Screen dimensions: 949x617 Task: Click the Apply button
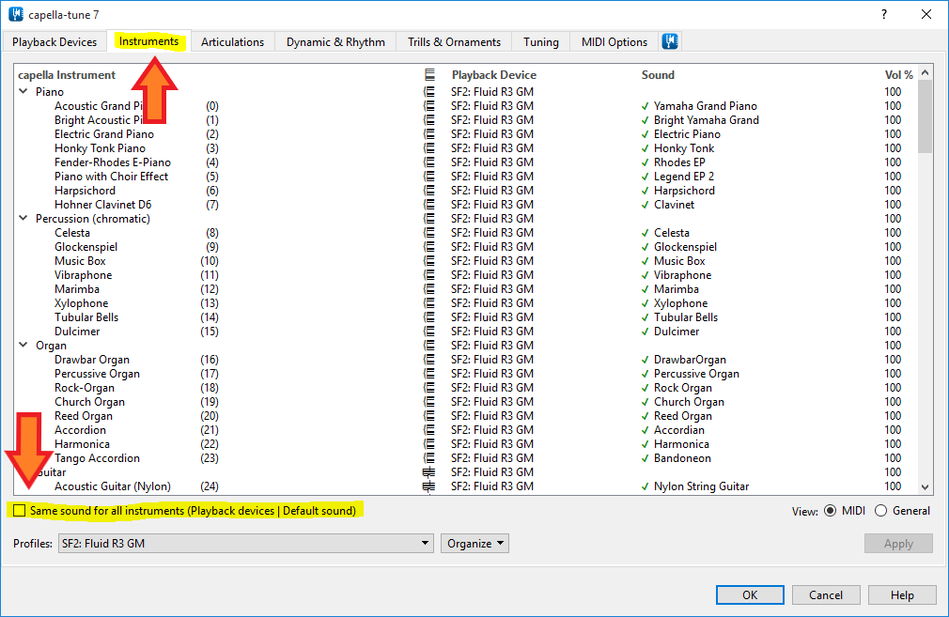[x=898, y=543]
